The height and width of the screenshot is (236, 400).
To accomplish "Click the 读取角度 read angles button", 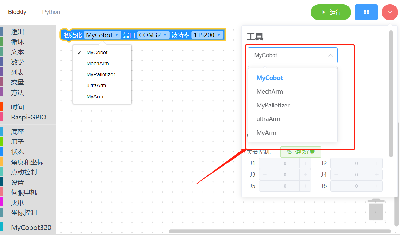I will (301, 152).
